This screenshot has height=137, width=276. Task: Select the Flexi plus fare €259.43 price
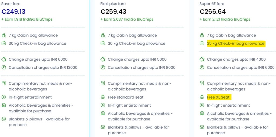point(113,12)
